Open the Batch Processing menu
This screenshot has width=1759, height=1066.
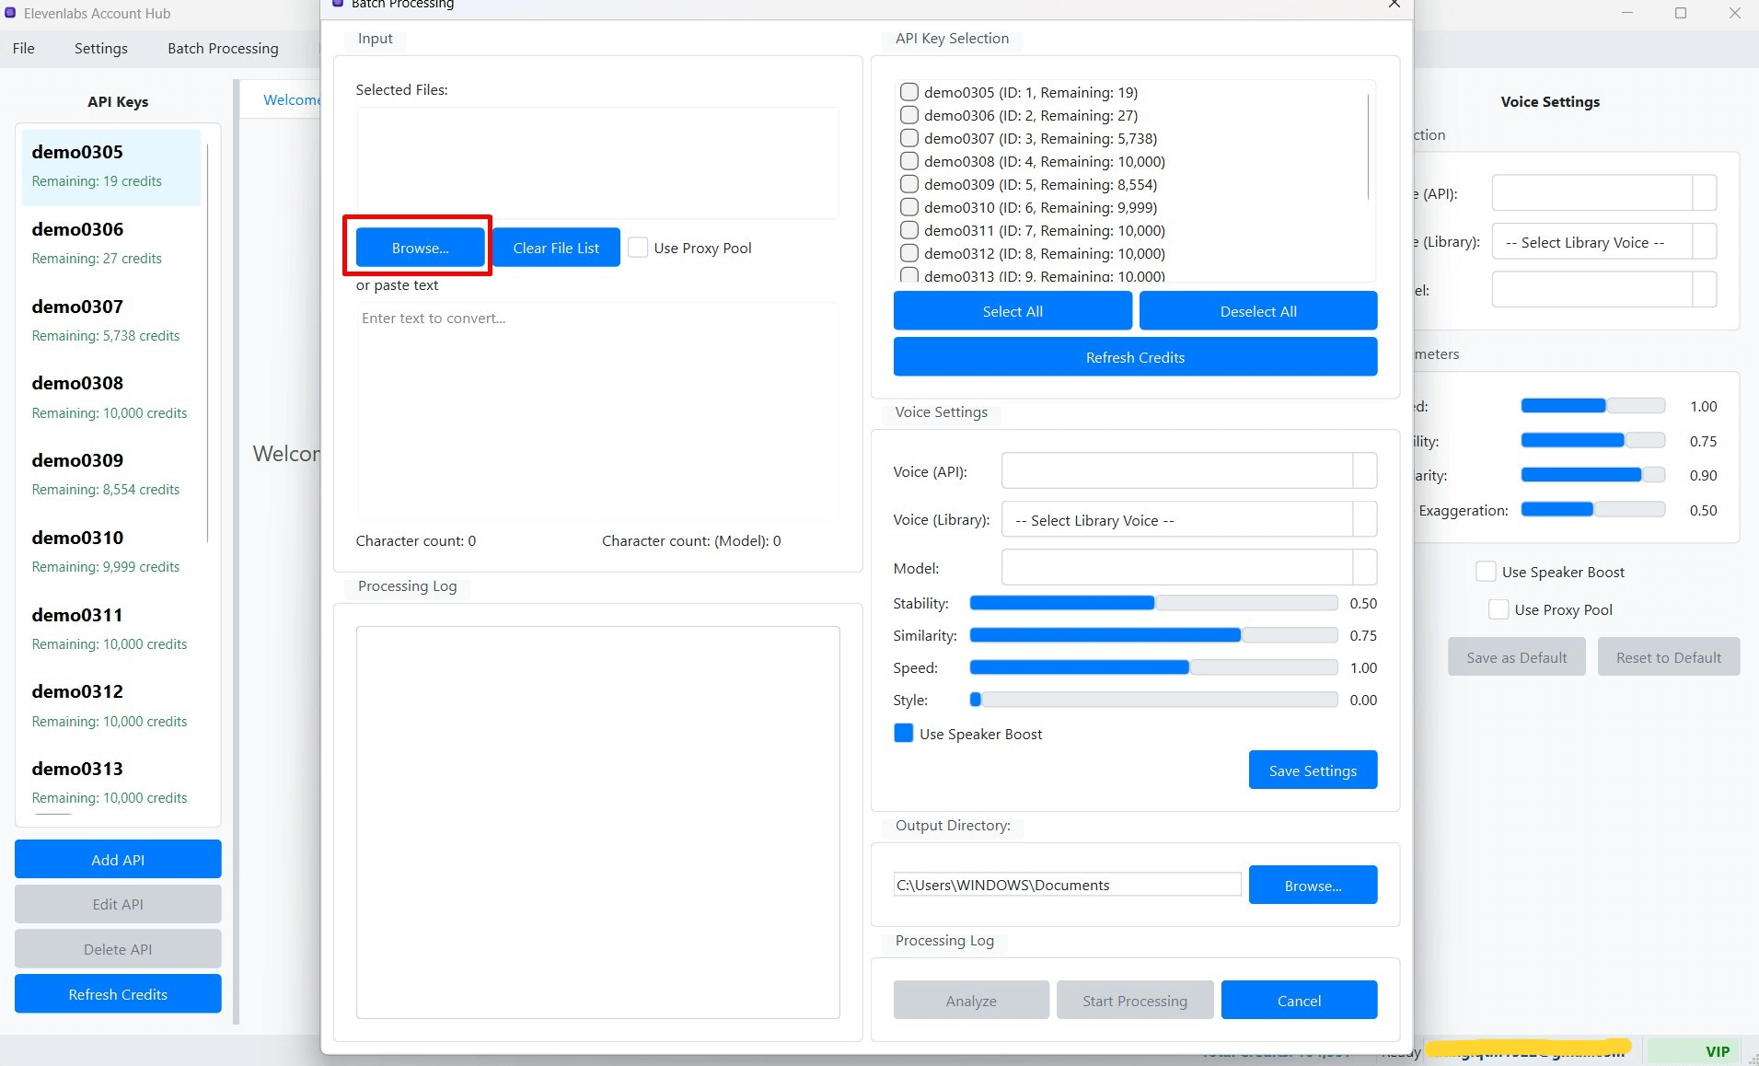pyautogui.click(x=223, y=48)
